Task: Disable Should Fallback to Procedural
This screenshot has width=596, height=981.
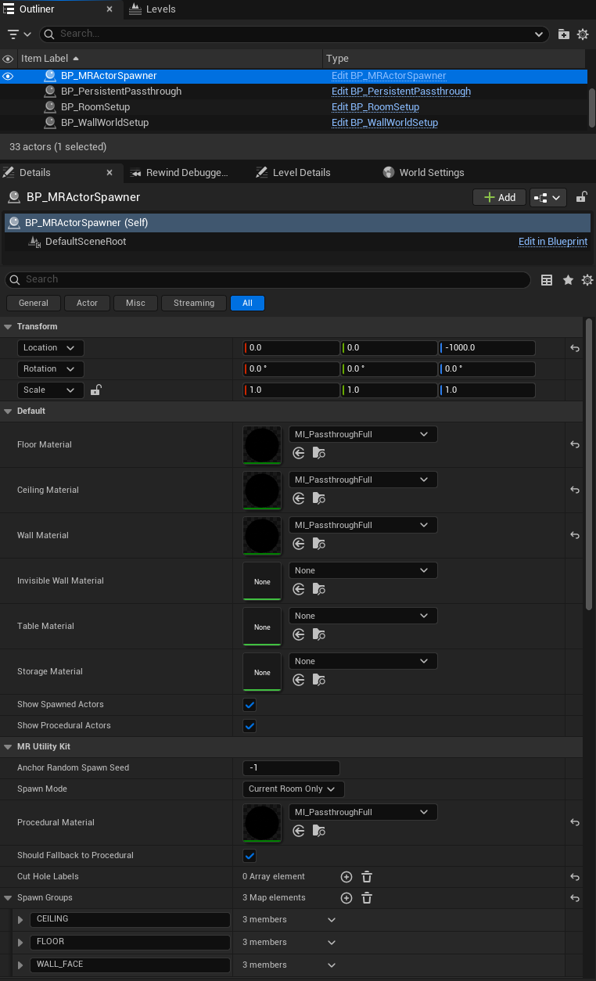Action: [250, 856]
